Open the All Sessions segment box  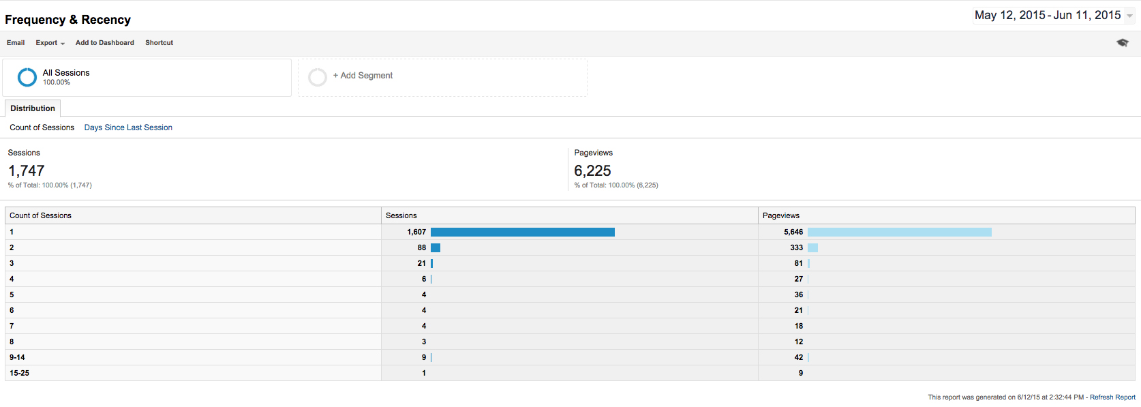(x=147, y=77)
